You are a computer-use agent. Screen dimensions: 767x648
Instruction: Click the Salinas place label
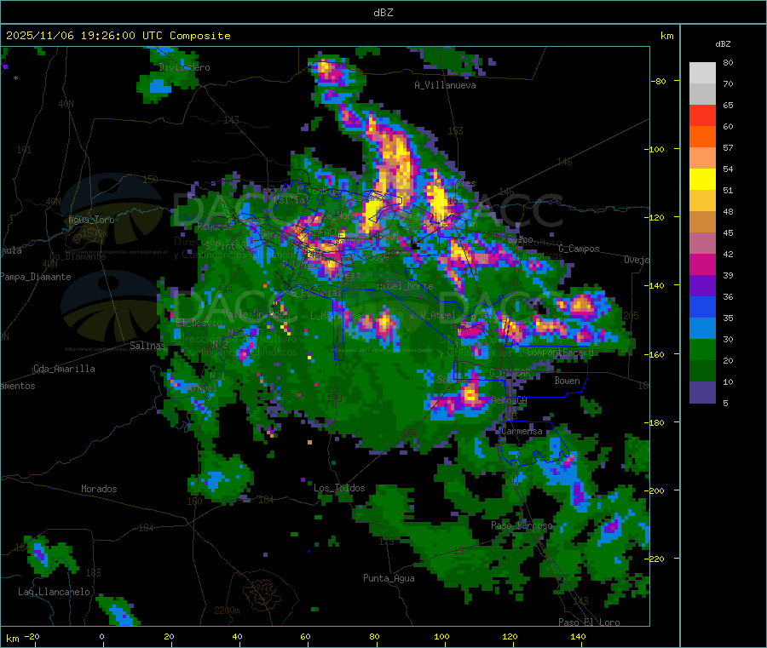147,346
